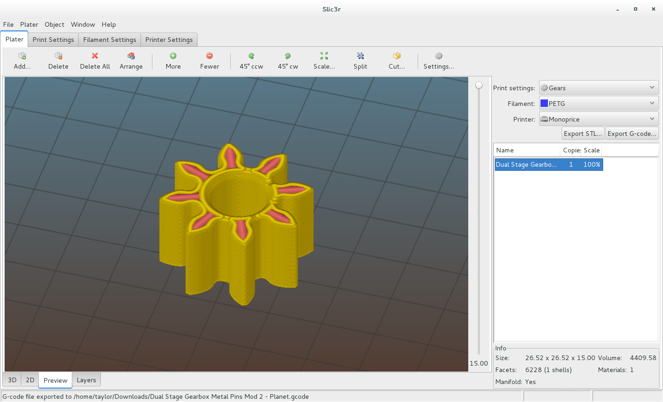Open the Scale tool
This screenshot has width=663, height=402.
click(x=324, y=56)
